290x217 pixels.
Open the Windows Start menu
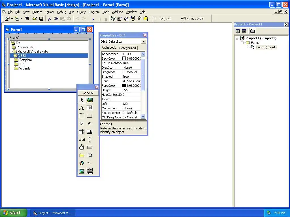point(13,213)
